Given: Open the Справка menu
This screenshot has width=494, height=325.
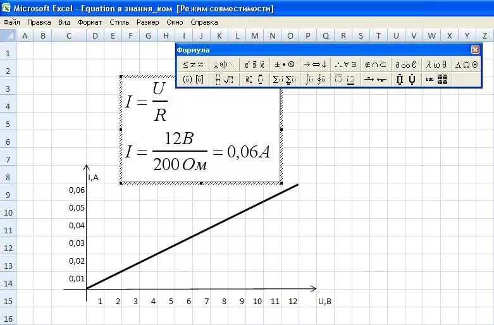Looking at the screenshot, I should pyautogui.click(x=204, y=22).
